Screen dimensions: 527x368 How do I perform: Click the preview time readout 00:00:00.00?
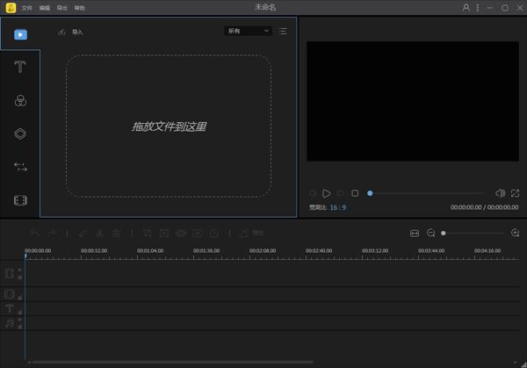pos(484,207)
